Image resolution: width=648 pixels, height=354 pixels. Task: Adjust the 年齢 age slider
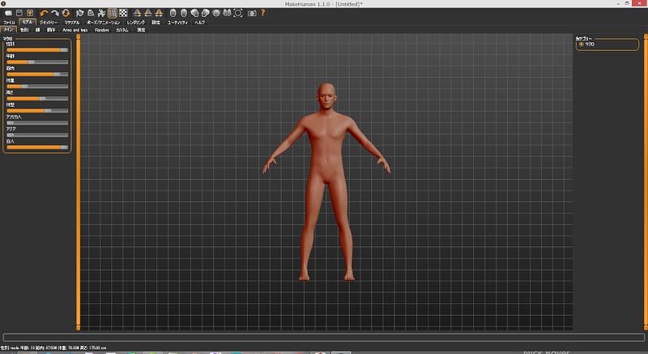(37, 62)
